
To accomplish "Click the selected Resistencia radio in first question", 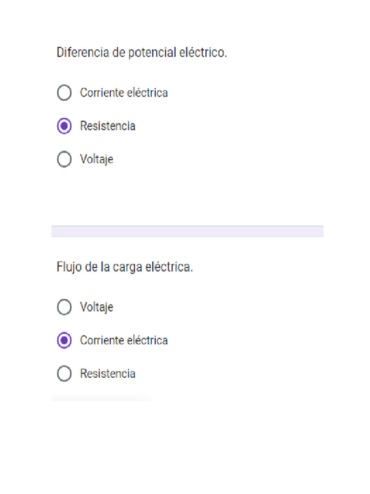I will click(64, 126).
